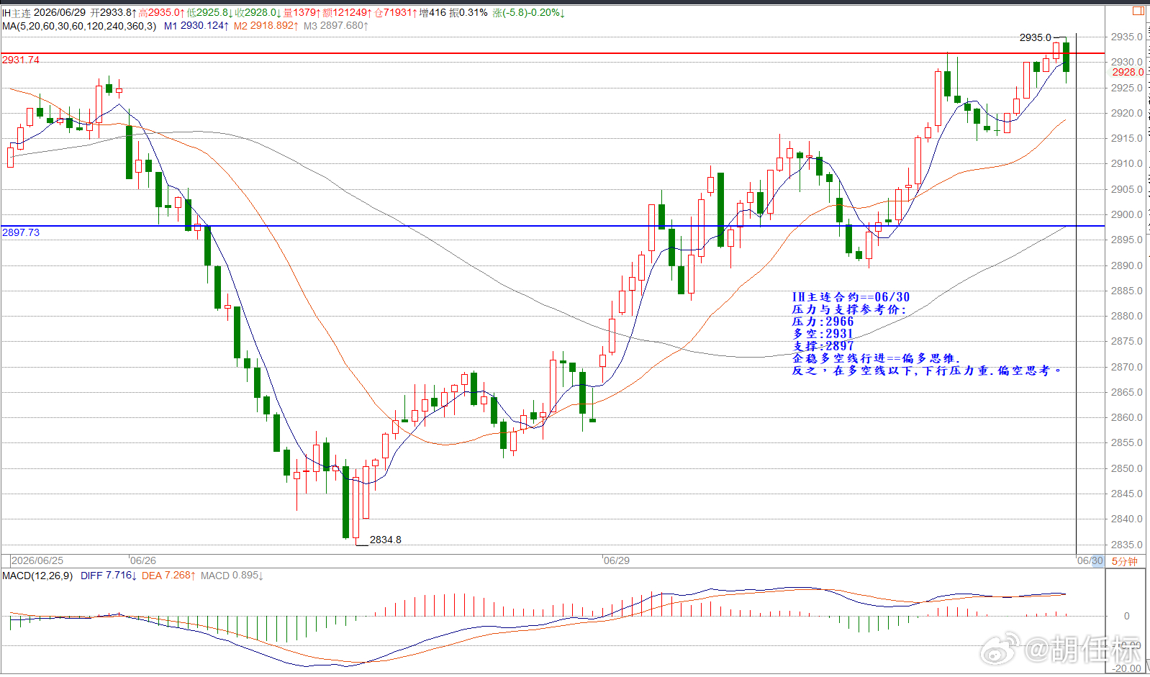Viewport: 1150px width, 677px height.
Task: Click the 2900.0 price axis label
Action: coord(1126,214)
